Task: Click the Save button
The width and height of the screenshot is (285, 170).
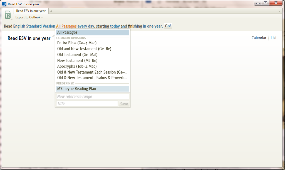Action: pos(124,104)
